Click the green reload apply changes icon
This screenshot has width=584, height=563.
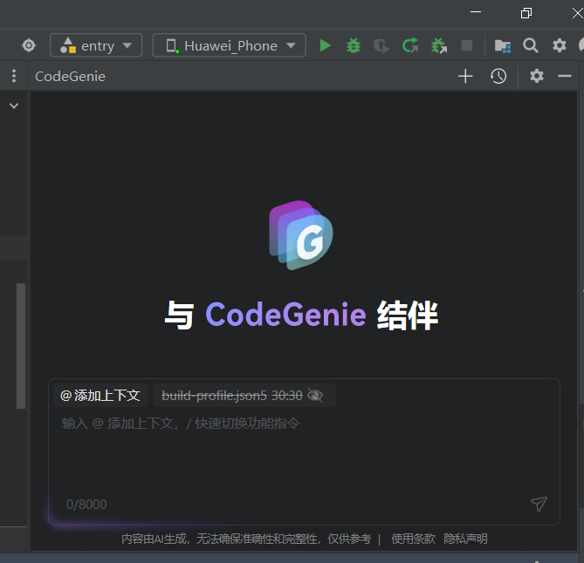pyautogui.click(x=410, y=45)
